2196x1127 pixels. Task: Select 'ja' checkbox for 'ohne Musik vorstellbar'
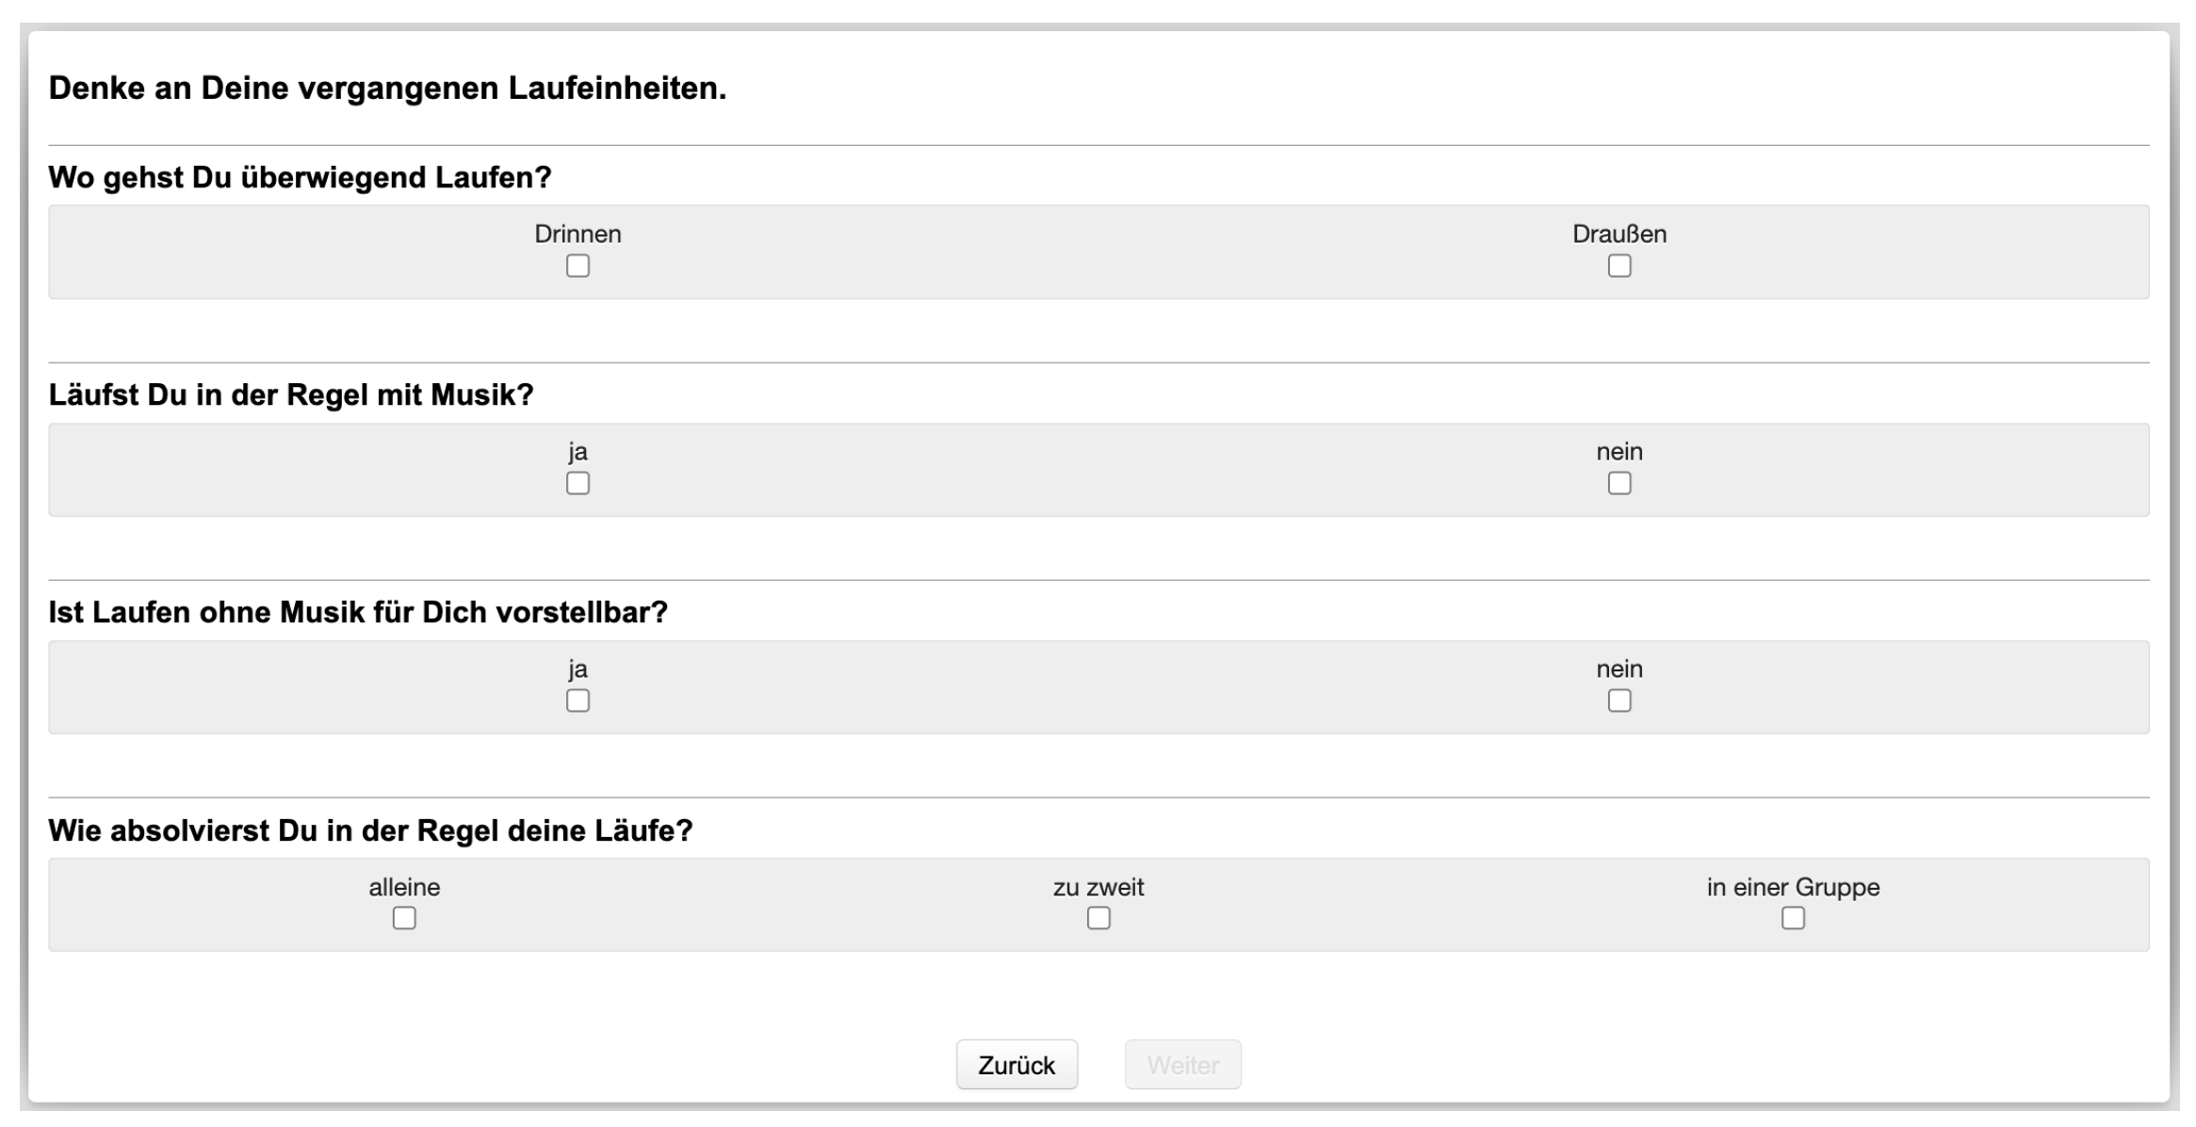[577, 701]
